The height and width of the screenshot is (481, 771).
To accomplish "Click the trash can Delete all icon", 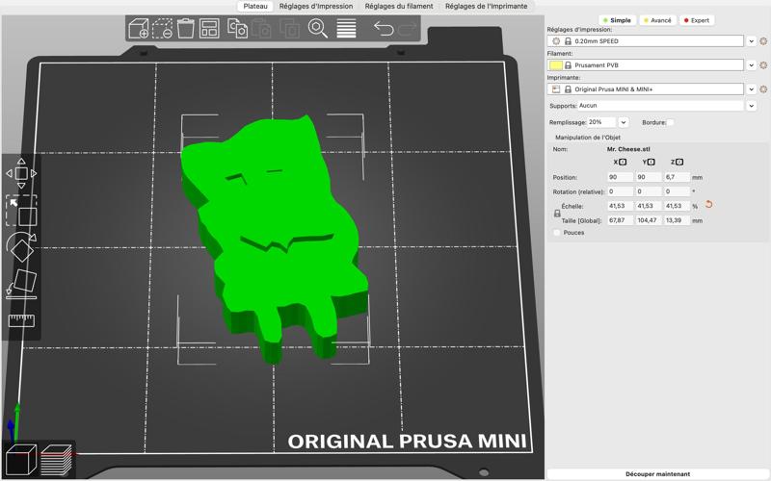I will click(x=185, y=29).
